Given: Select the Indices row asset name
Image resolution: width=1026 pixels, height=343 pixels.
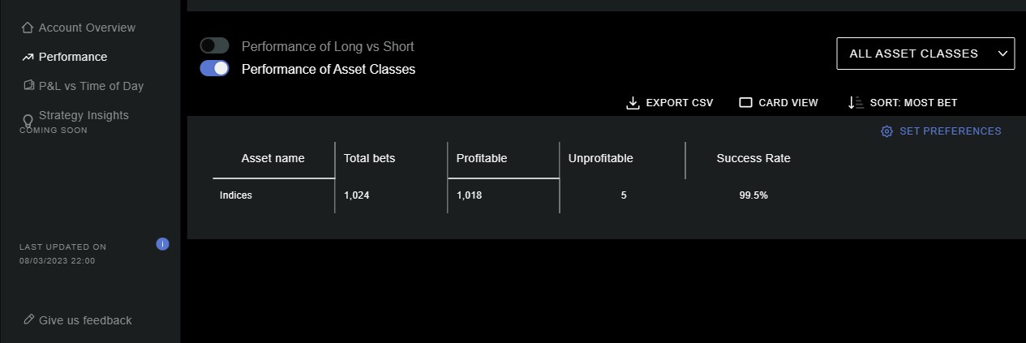Looking at the screenshot, I should pyautogui.click(x=236, y=195).
